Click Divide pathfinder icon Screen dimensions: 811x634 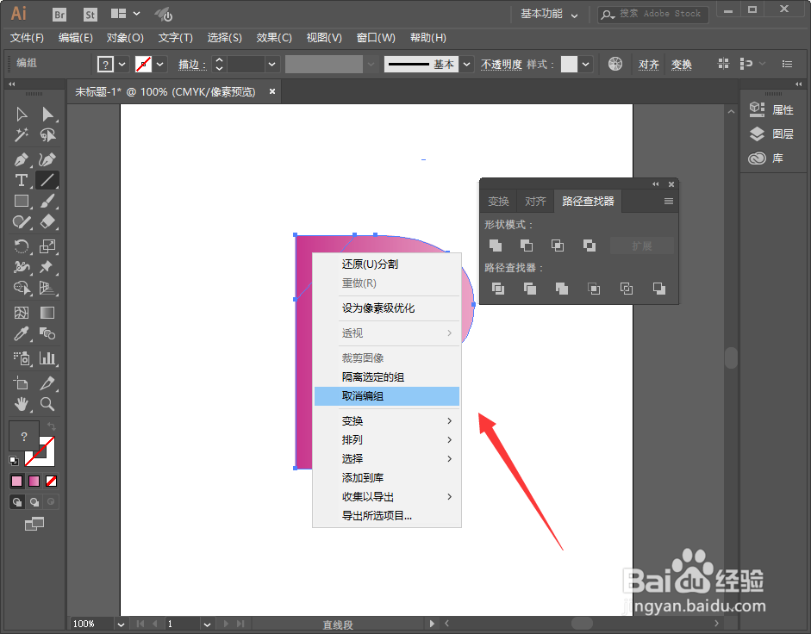(498, 289)
